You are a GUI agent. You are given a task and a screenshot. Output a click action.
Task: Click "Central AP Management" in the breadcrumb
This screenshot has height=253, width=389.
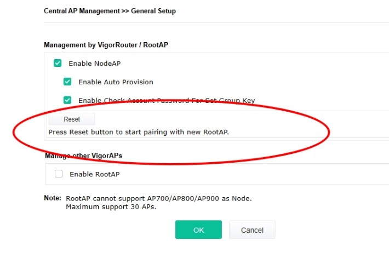(x=77, y=11)
